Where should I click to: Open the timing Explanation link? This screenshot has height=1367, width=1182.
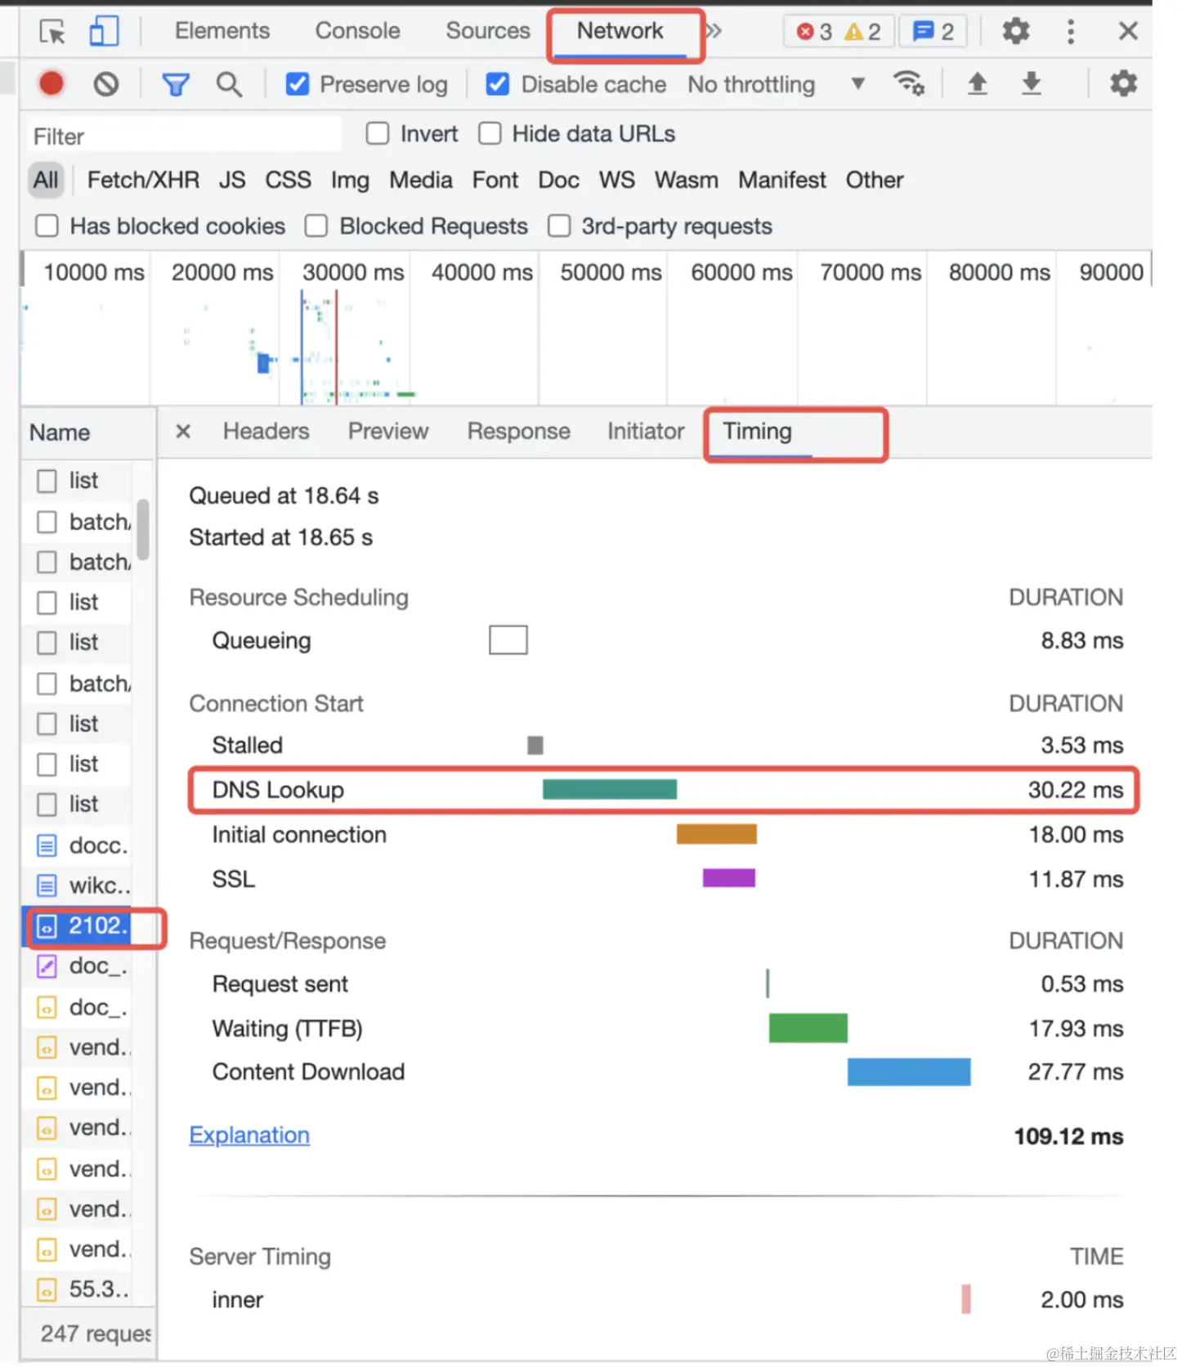pyautogui.click(x=249, y=1135)
